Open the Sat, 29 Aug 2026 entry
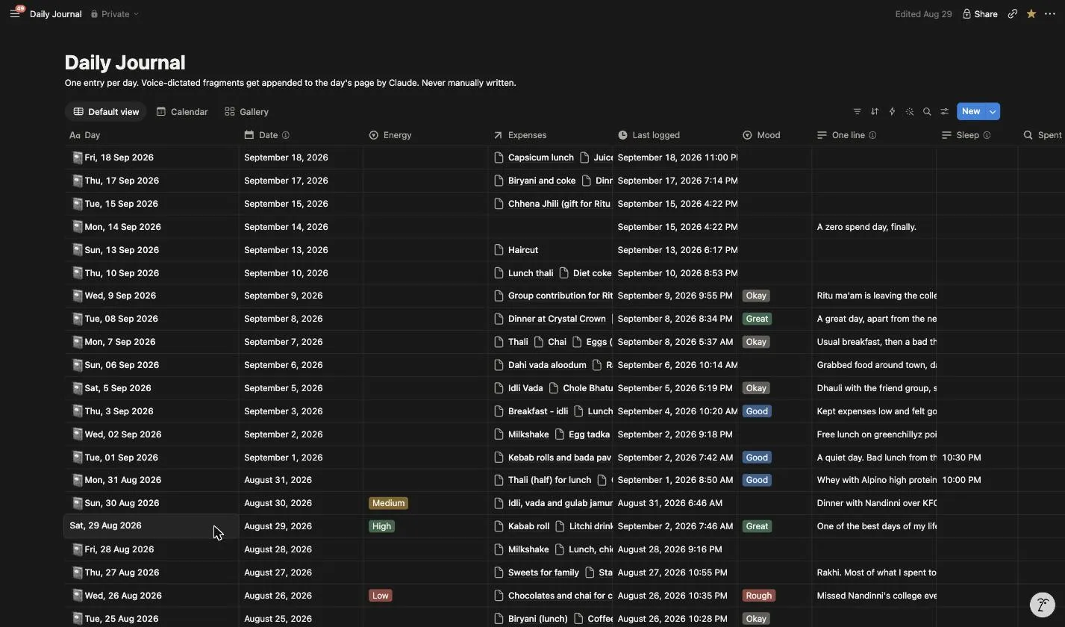The width and height of the screenshot is (1065, 627). (105, 525)
